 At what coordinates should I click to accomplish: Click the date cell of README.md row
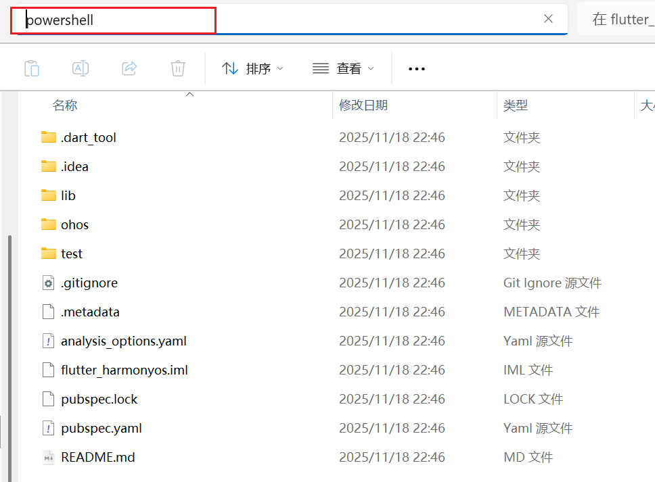(392, 458)
